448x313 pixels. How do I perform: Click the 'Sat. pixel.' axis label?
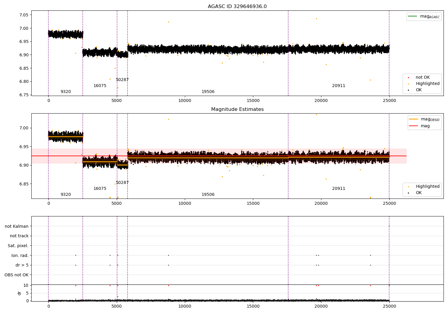(x=18, y=246)
